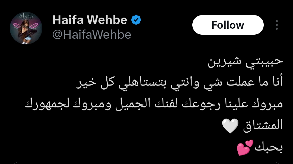Click the word لجمهورك in the tweet

[47, 104]
